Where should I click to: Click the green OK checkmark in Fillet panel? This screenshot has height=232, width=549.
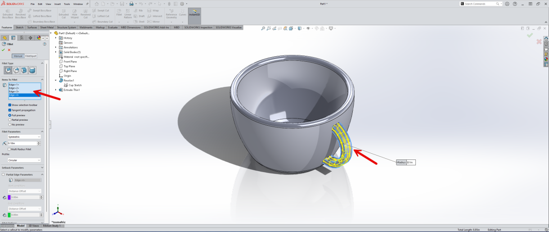click(x=3, y=50)
